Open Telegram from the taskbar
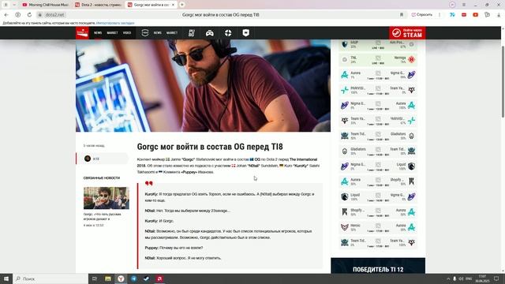Screen dimensions: 505x284 (x=133, y=278)
